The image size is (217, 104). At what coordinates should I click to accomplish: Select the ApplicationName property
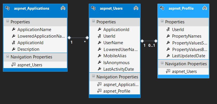pos(34,30)
